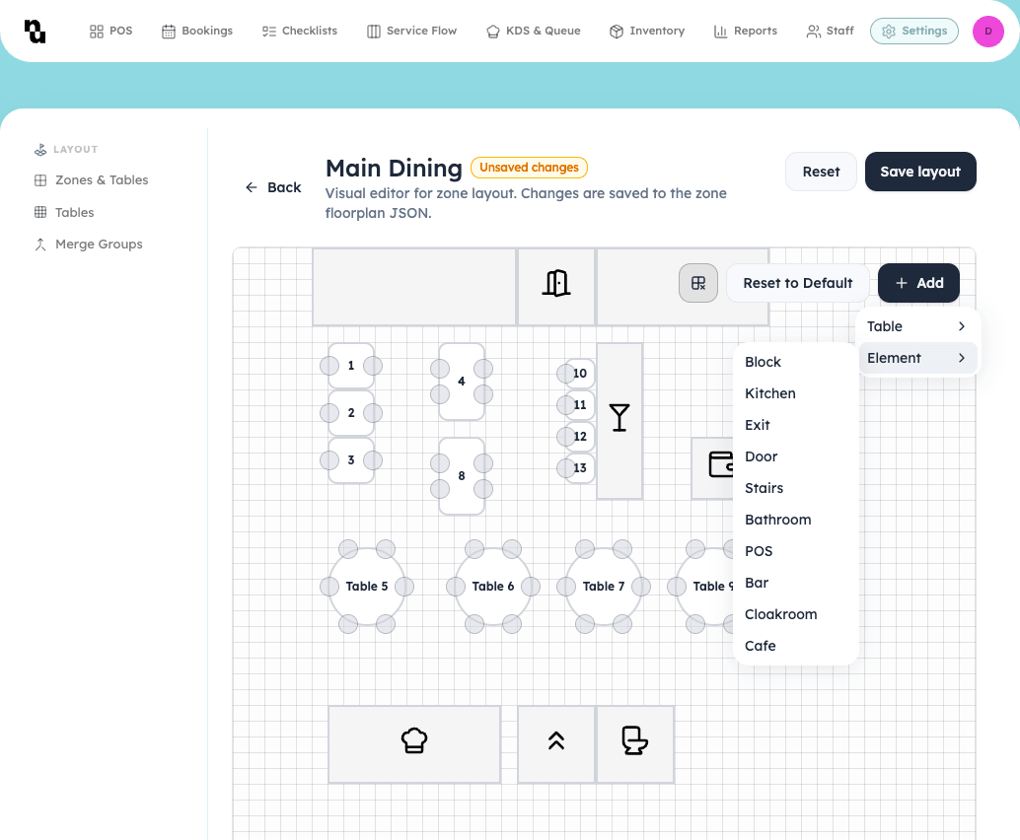The width and height of the screenshot is (1020, 840).
Task: Click Save layout button
Action: [919, 172]
